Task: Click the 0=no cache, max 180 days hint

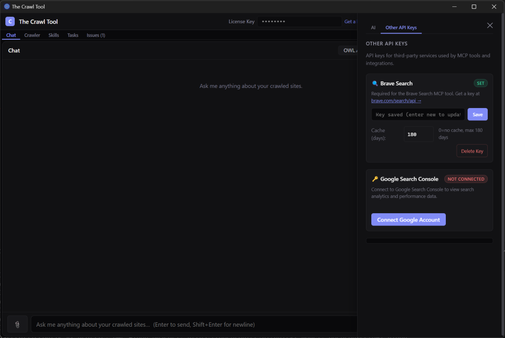Action: pyautogui.click(x=461, y=134)
